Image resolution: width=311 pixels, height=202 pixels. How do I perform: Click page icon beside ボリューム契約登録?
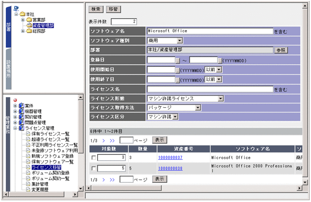pos(28,172)
